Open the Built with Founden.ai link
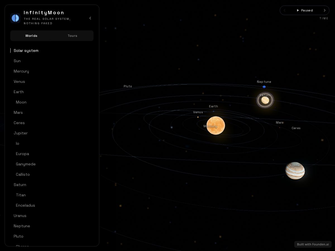 coord(313,244)
